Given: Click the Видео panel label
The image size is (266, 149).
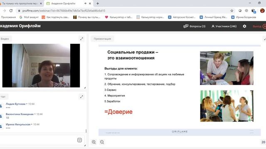Looking at the screenshot, I should click(x=5, y=38).
